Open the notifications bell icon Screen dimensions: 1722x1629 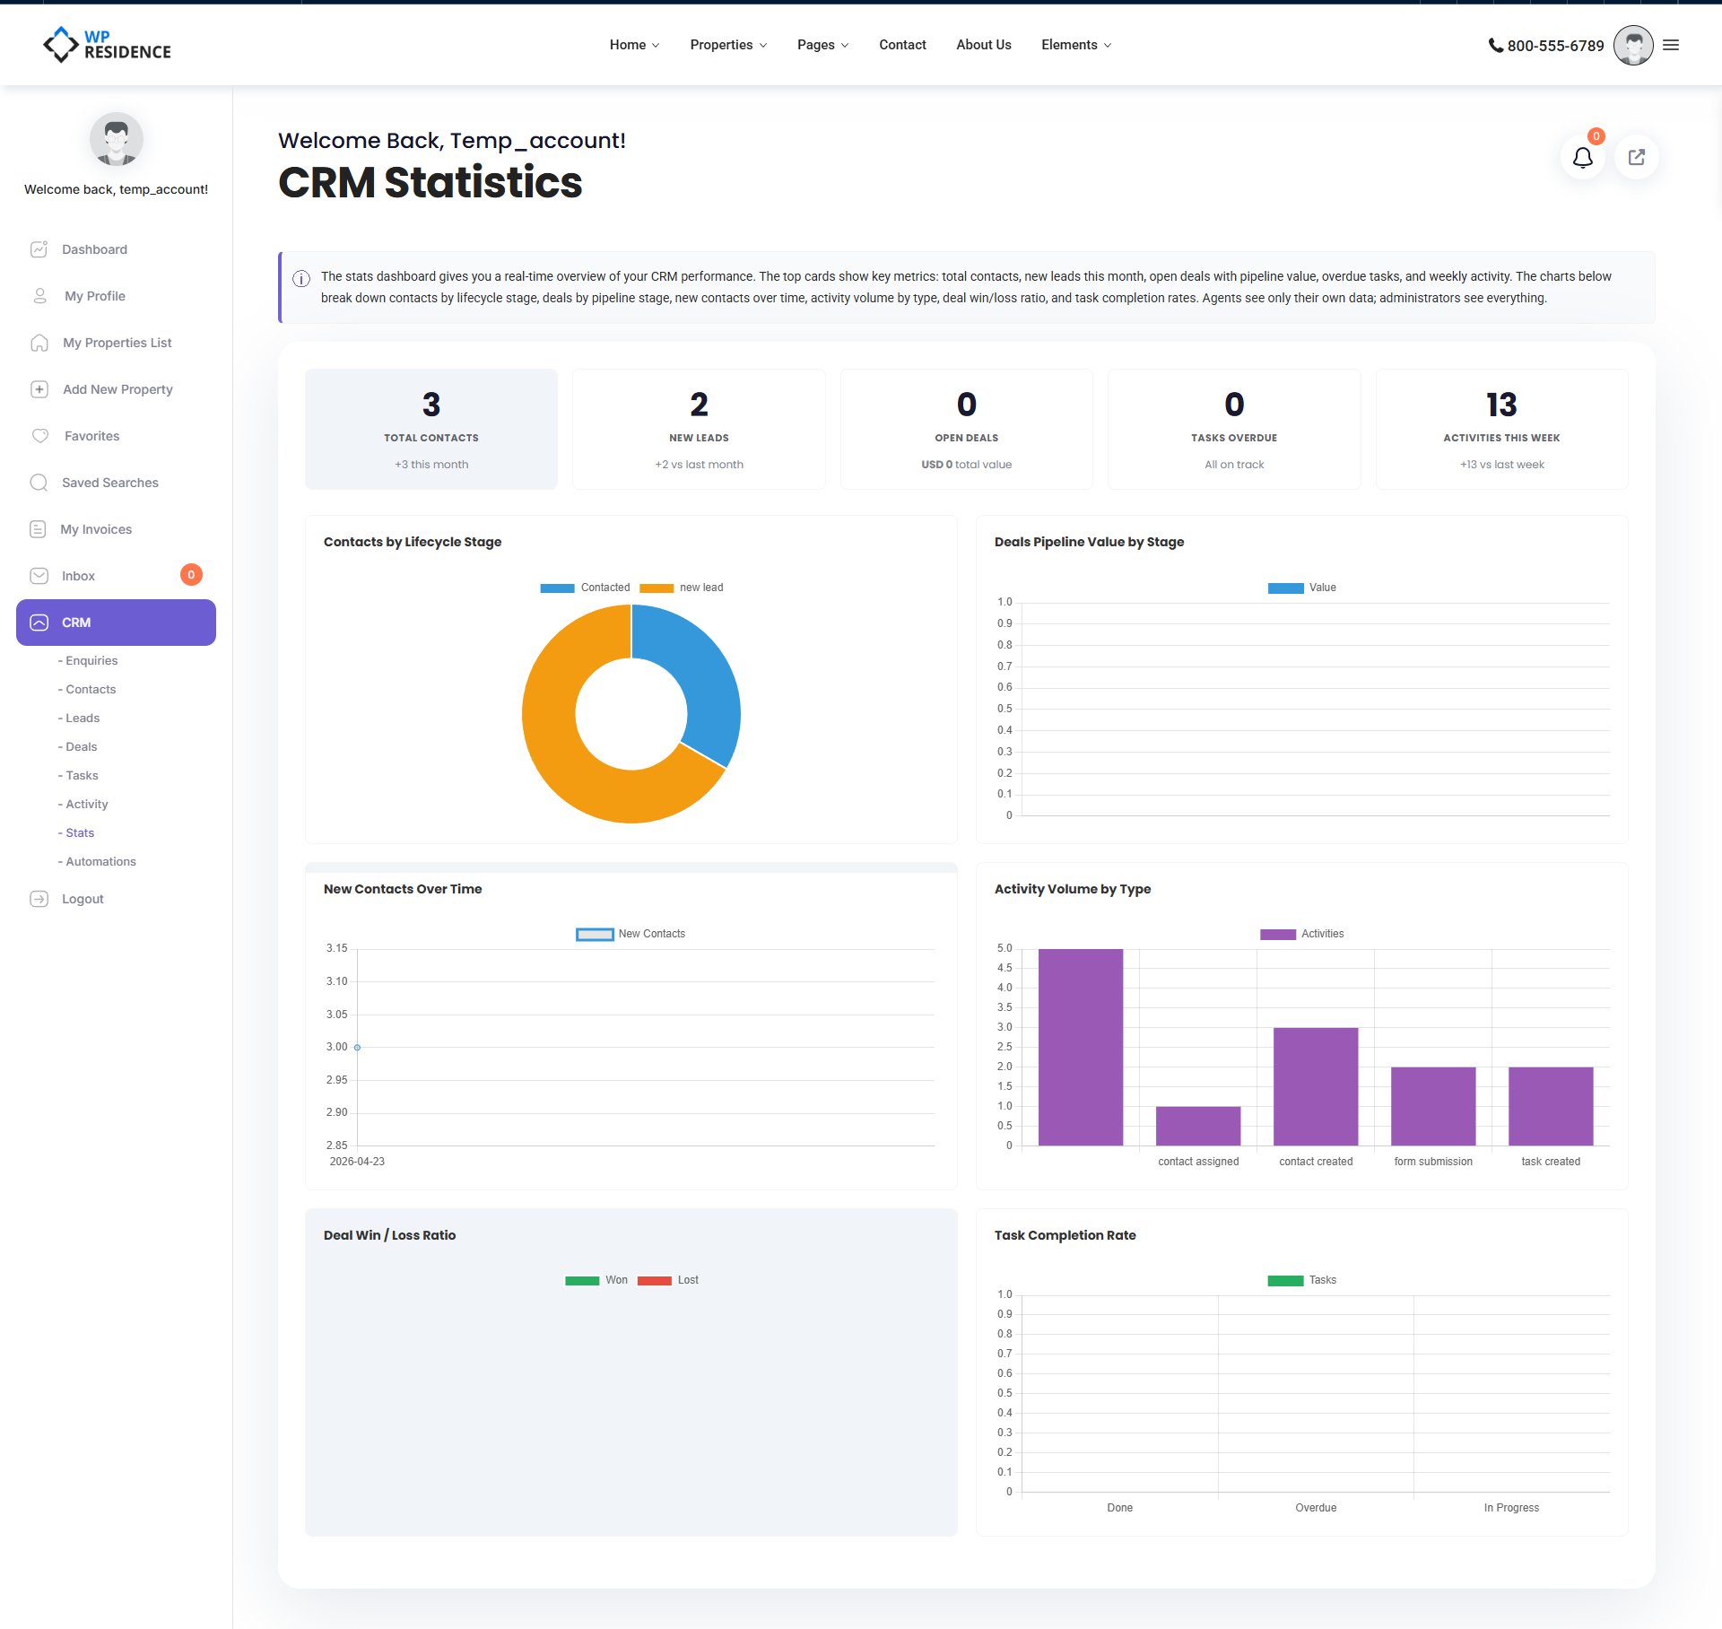(1582, 158)
